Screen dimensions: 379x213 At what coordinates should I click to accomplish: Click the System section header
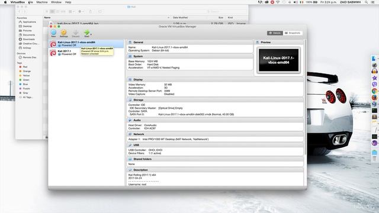click(x=189, y=56)
